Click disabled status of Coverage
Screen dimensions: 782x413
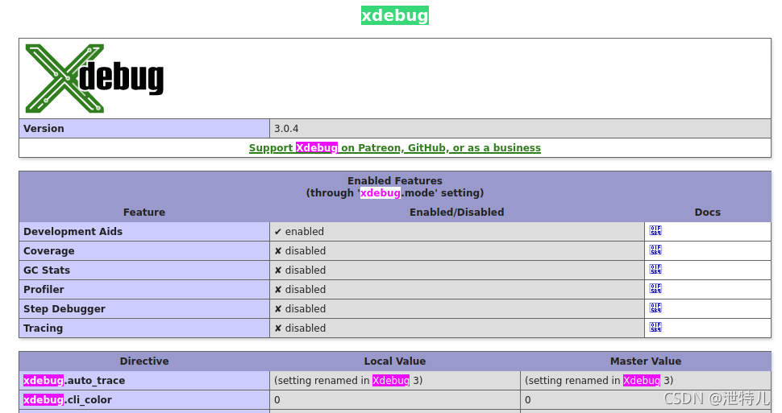coord(300,251)
